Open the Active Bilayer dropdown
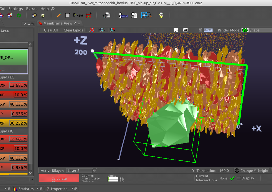 (x=81, y=171)
